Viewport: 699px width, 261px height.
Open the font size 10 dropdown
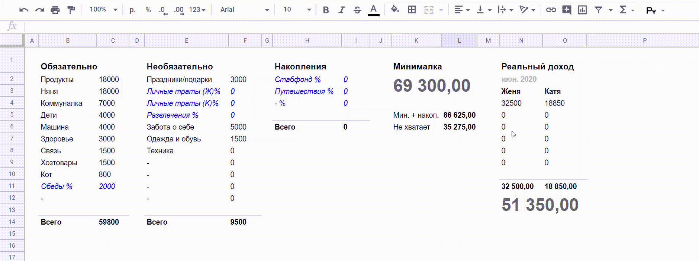[297, 10]
